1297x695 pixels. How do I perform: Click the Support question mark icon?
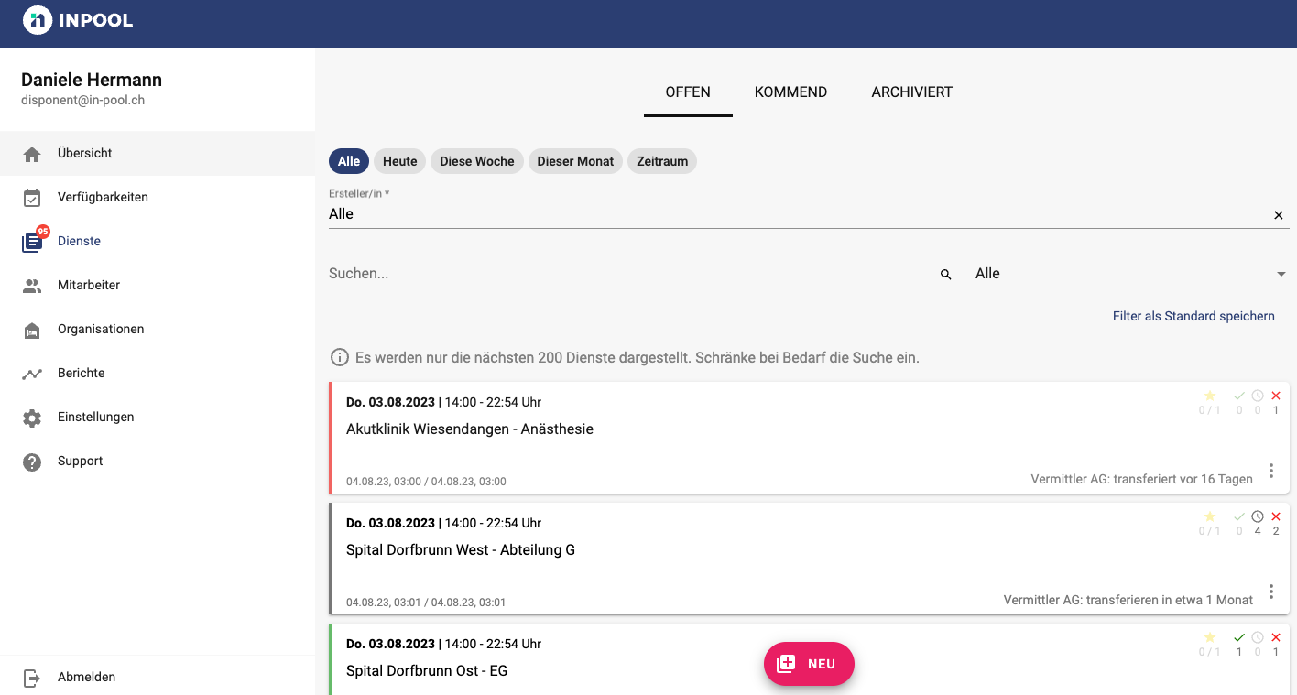[32, 462]
